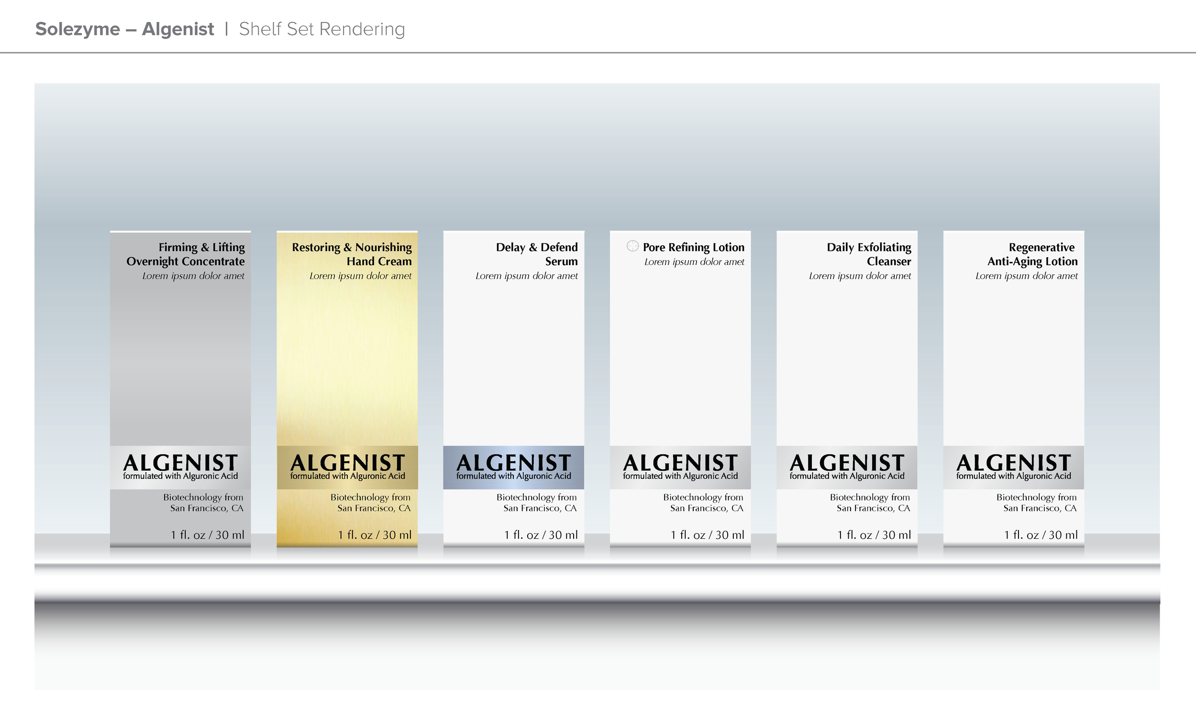This screenshot has height=718, width=1196.
Task: Click 'Biotechnology from San Francisco, CA' on Regenerative Lotion box
Action: (1037, 503)
